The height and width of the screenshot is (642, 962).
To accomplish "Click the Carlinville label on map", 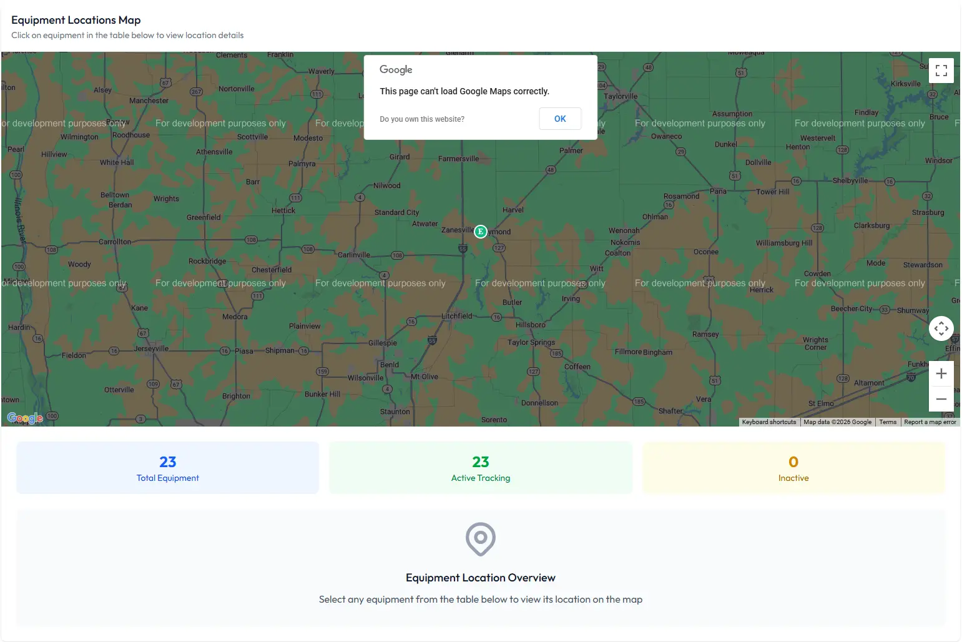I will [x=353, y=255].
